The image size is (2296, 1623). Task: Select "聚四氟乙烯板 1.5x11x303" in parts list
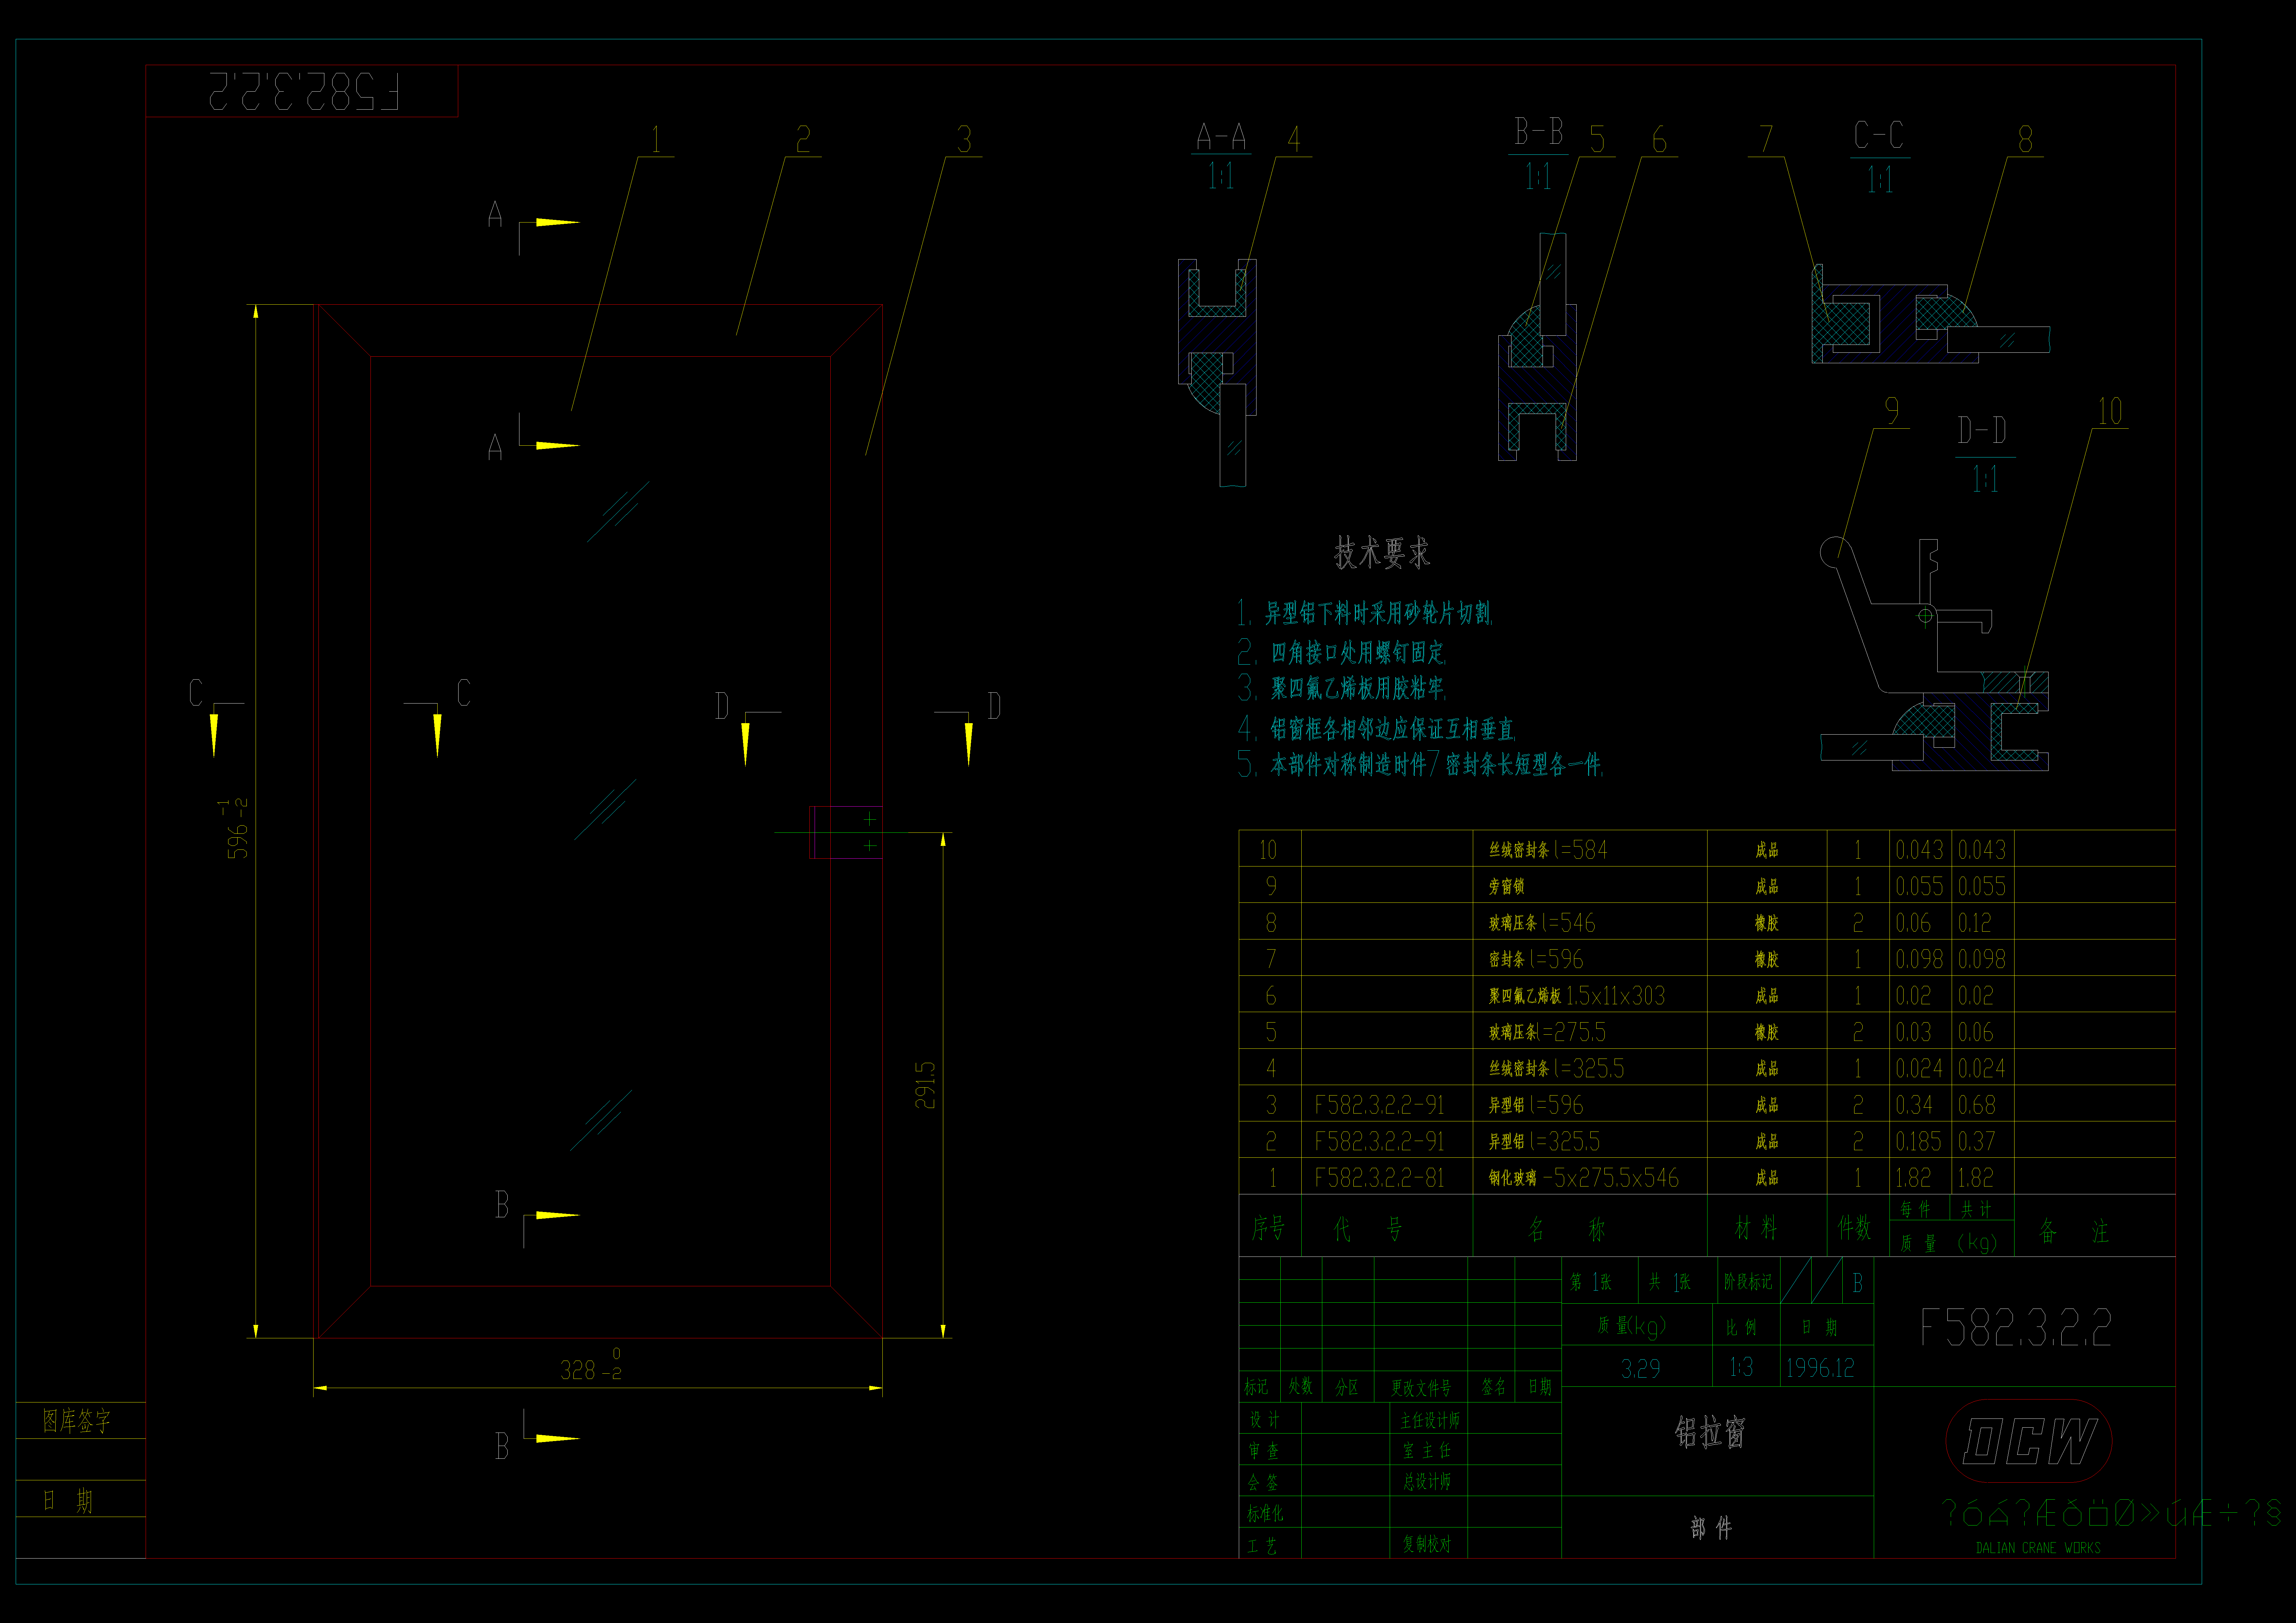pyautogui.click(x=1577, y=996)
